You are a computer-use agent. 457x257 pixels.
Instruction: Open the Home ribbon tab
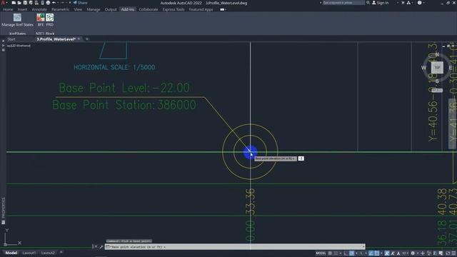point(8,9)
